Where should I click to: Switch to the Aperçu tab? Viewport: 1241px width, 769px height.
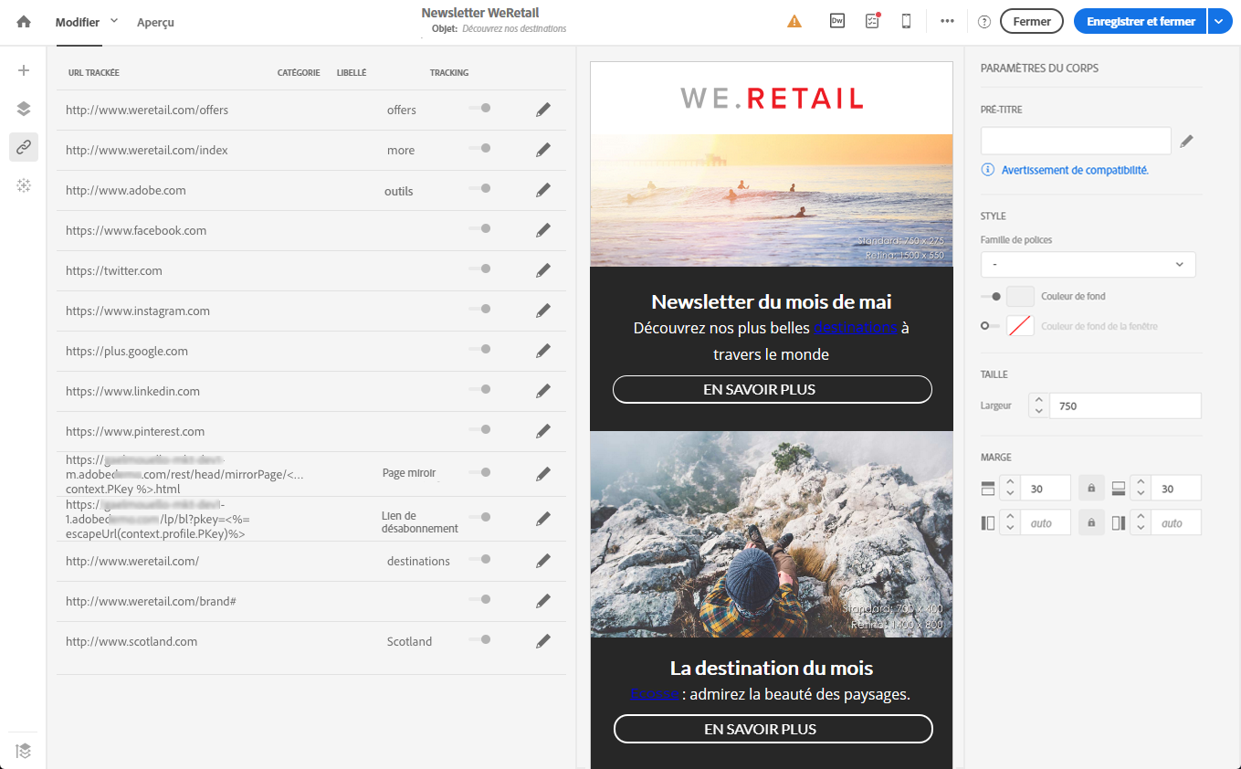tap(155, 22)
